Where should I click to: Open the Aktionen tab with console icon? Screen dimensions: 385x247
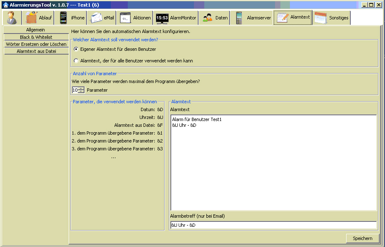[135, 18]
